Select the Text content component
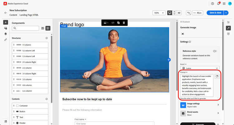 coord(30,117)
